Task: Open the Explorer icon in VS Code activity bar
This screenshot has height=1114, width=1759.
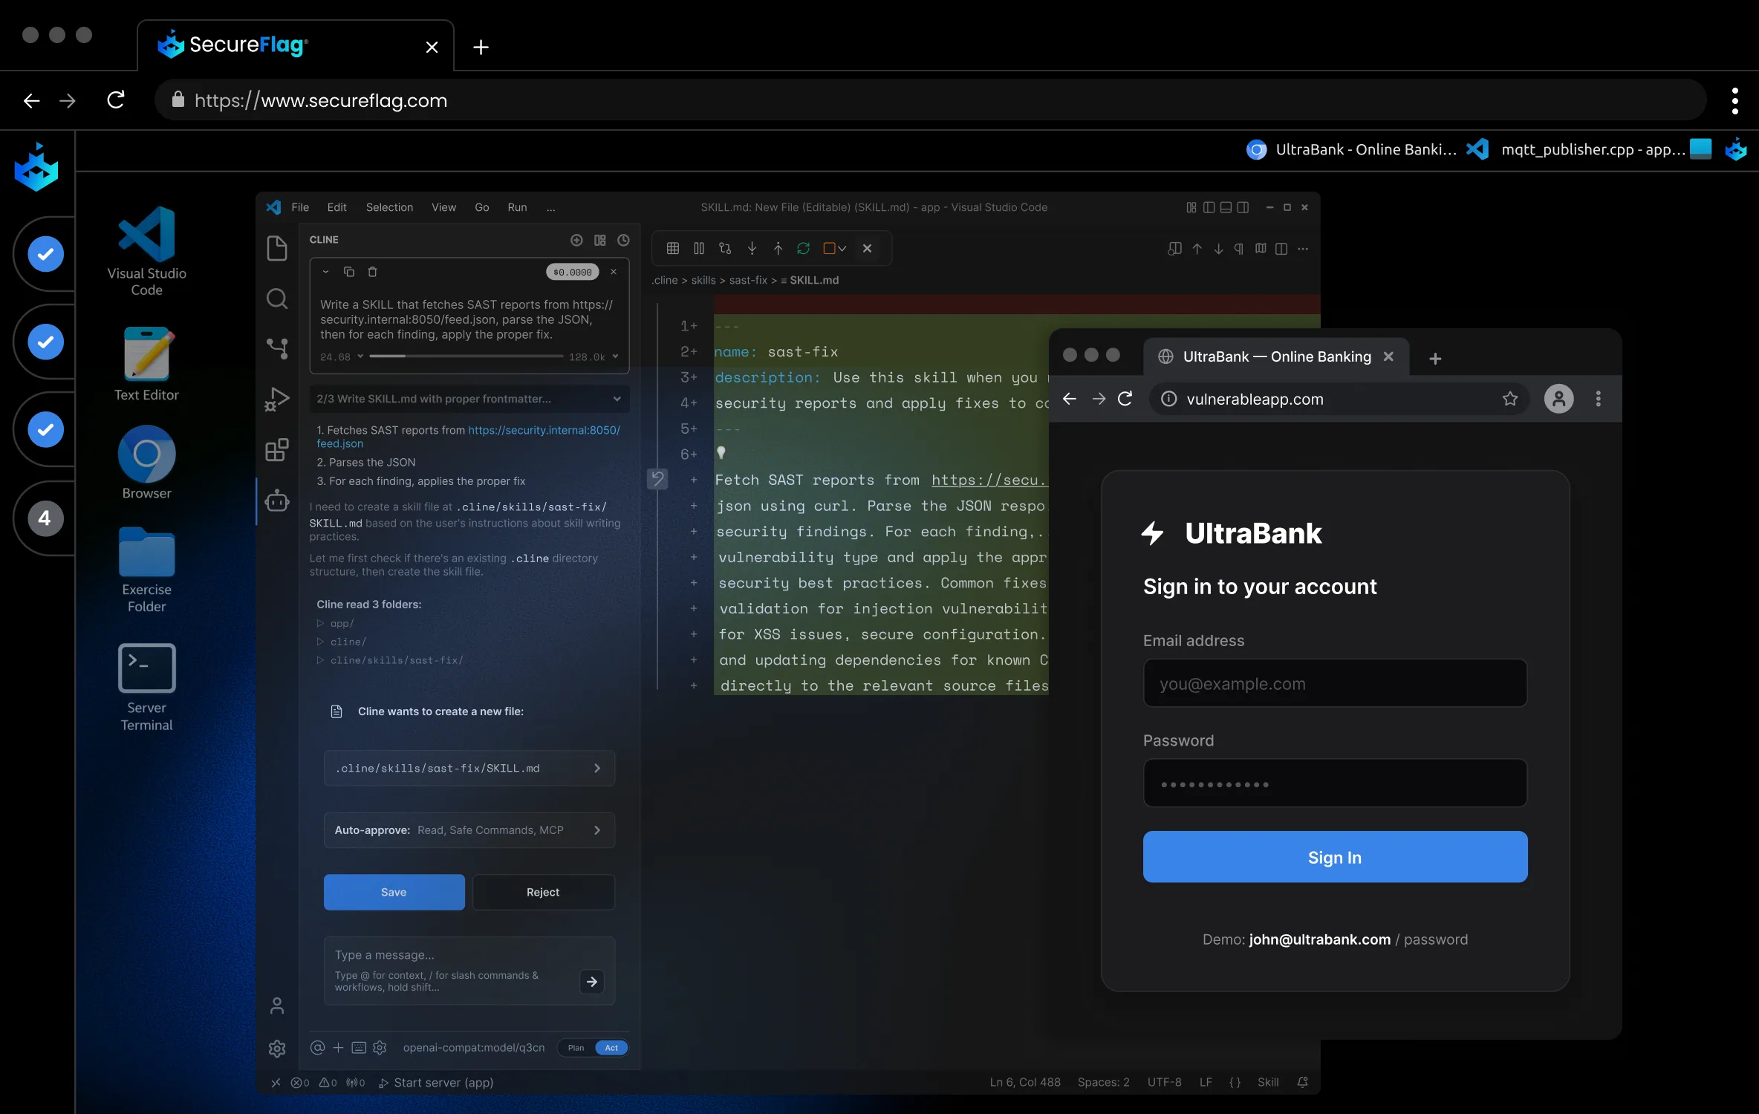Action: coord(277,249)
